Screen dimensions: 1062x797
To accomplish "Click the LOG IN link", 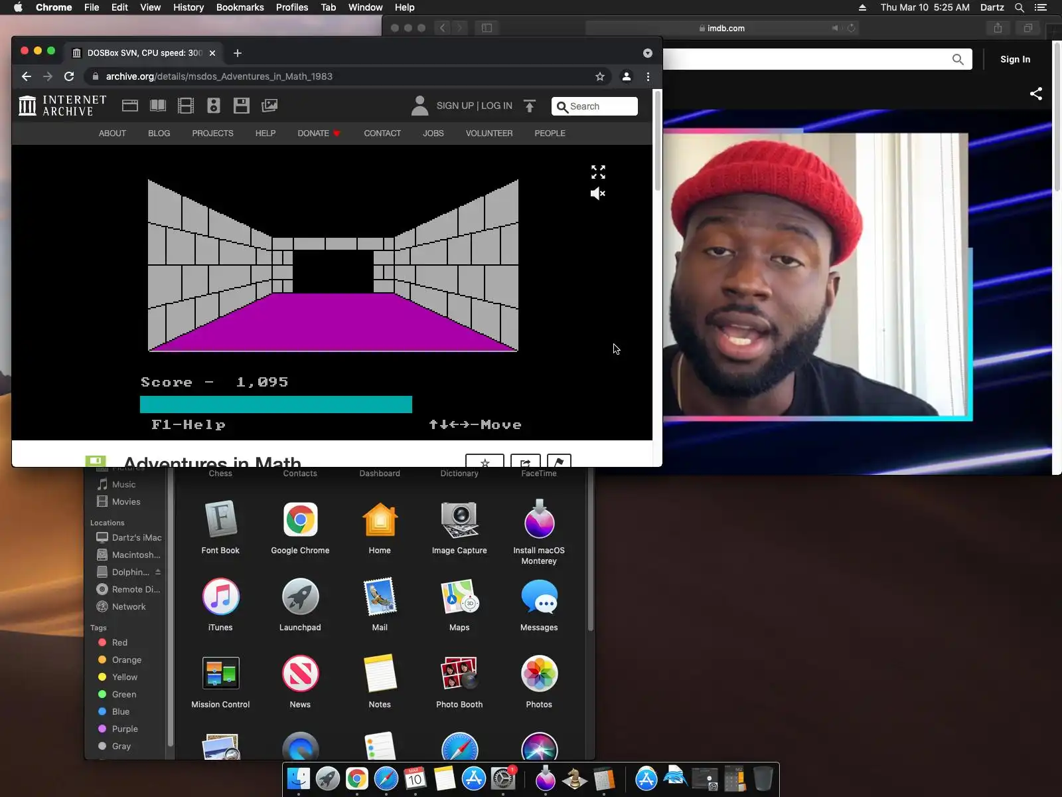I will 496,106.
